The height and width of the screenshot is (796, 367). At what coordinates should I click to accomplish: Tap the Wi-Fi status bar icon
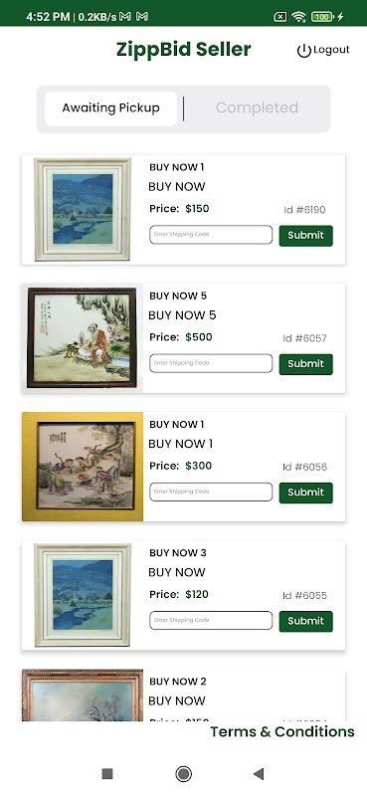298,17
